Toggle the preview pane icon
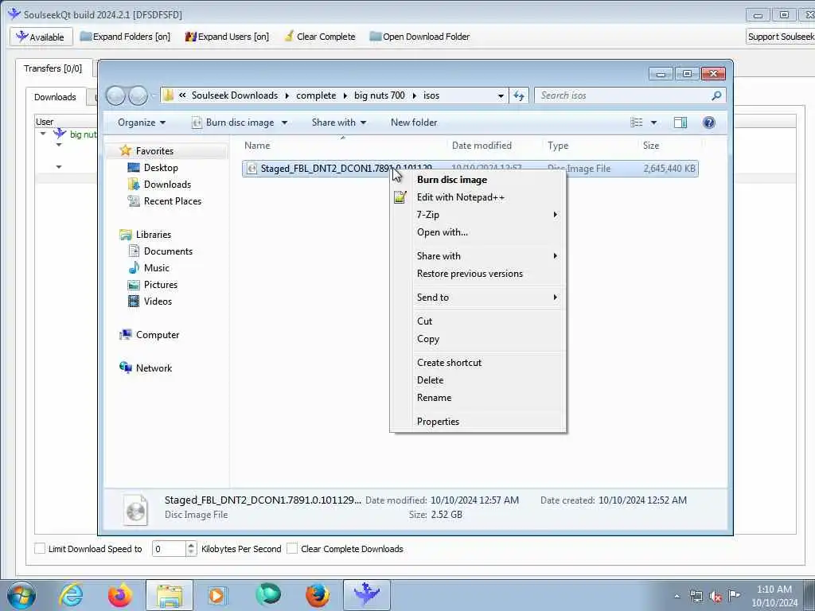This screenshot has height=611, width=815. 680,123
